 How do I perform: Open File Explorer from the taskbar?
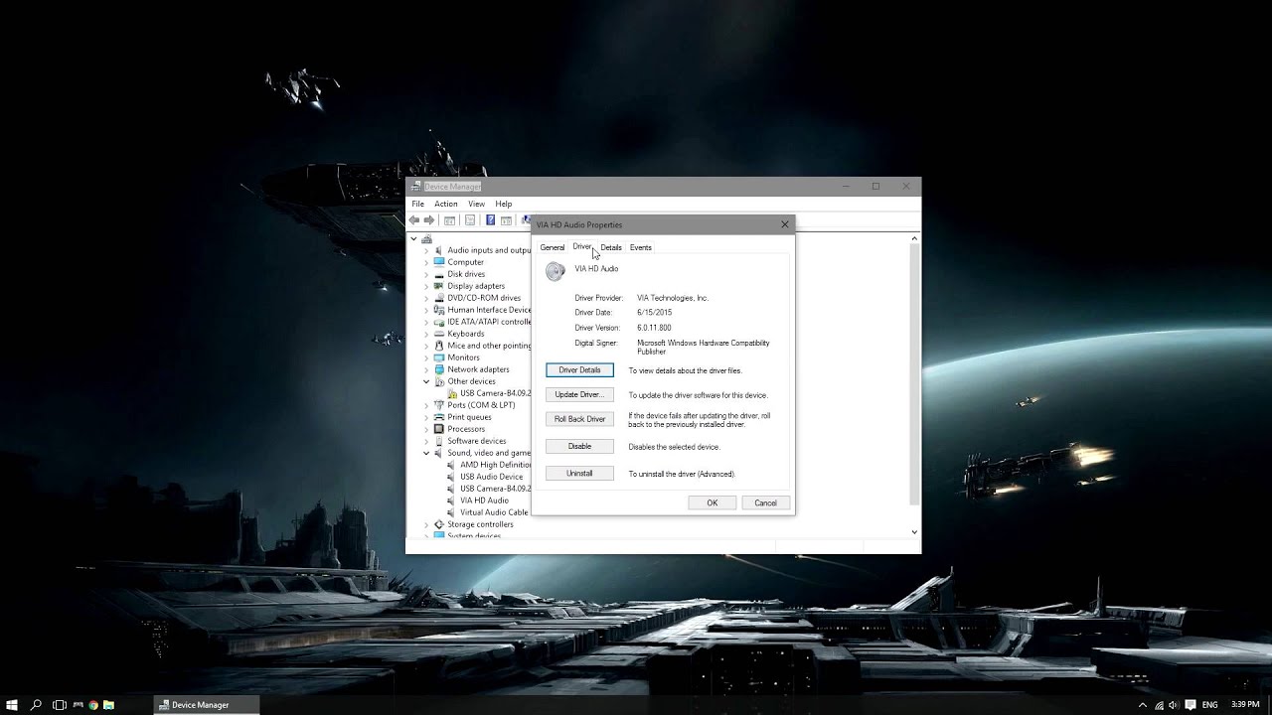click(108, 705)
